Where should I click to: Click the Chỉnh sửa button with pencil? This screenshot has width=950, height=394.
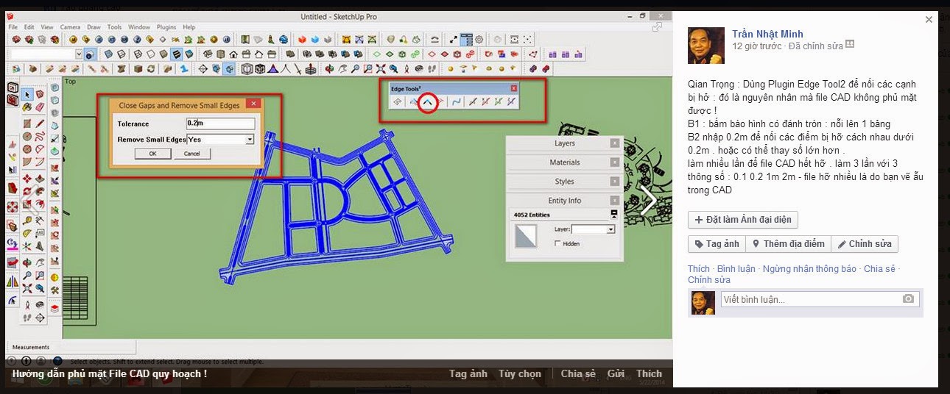[x=865, y=244]
